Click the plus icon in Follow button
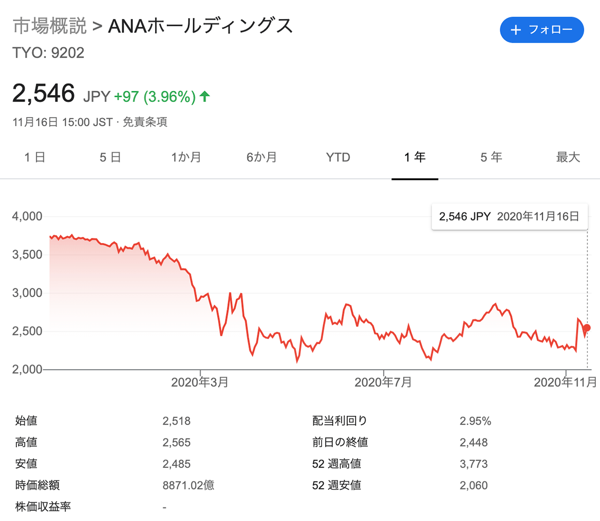 click(x=516, y=30)
